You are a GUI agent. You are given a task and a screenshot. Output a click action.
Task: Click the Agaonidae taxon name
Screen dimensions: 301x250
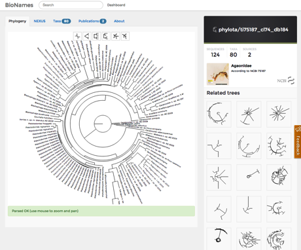point(241,65)
